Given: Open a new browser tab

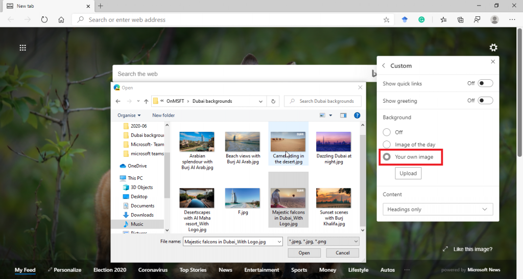Looking at the screenshot, I should pyautogui.click(x=101, y=6).
